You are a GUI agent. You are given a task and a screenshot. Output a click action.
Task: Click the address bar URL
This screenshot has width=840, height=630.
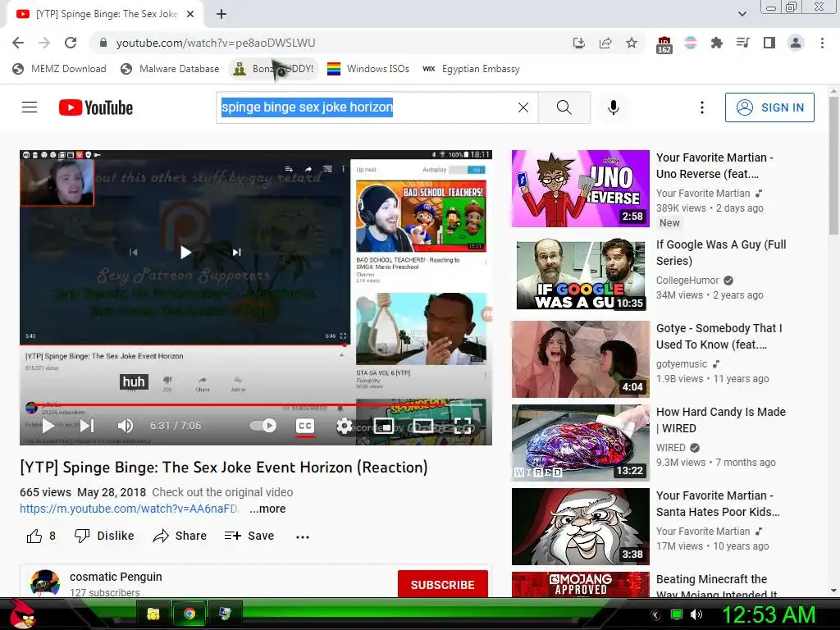216,43
